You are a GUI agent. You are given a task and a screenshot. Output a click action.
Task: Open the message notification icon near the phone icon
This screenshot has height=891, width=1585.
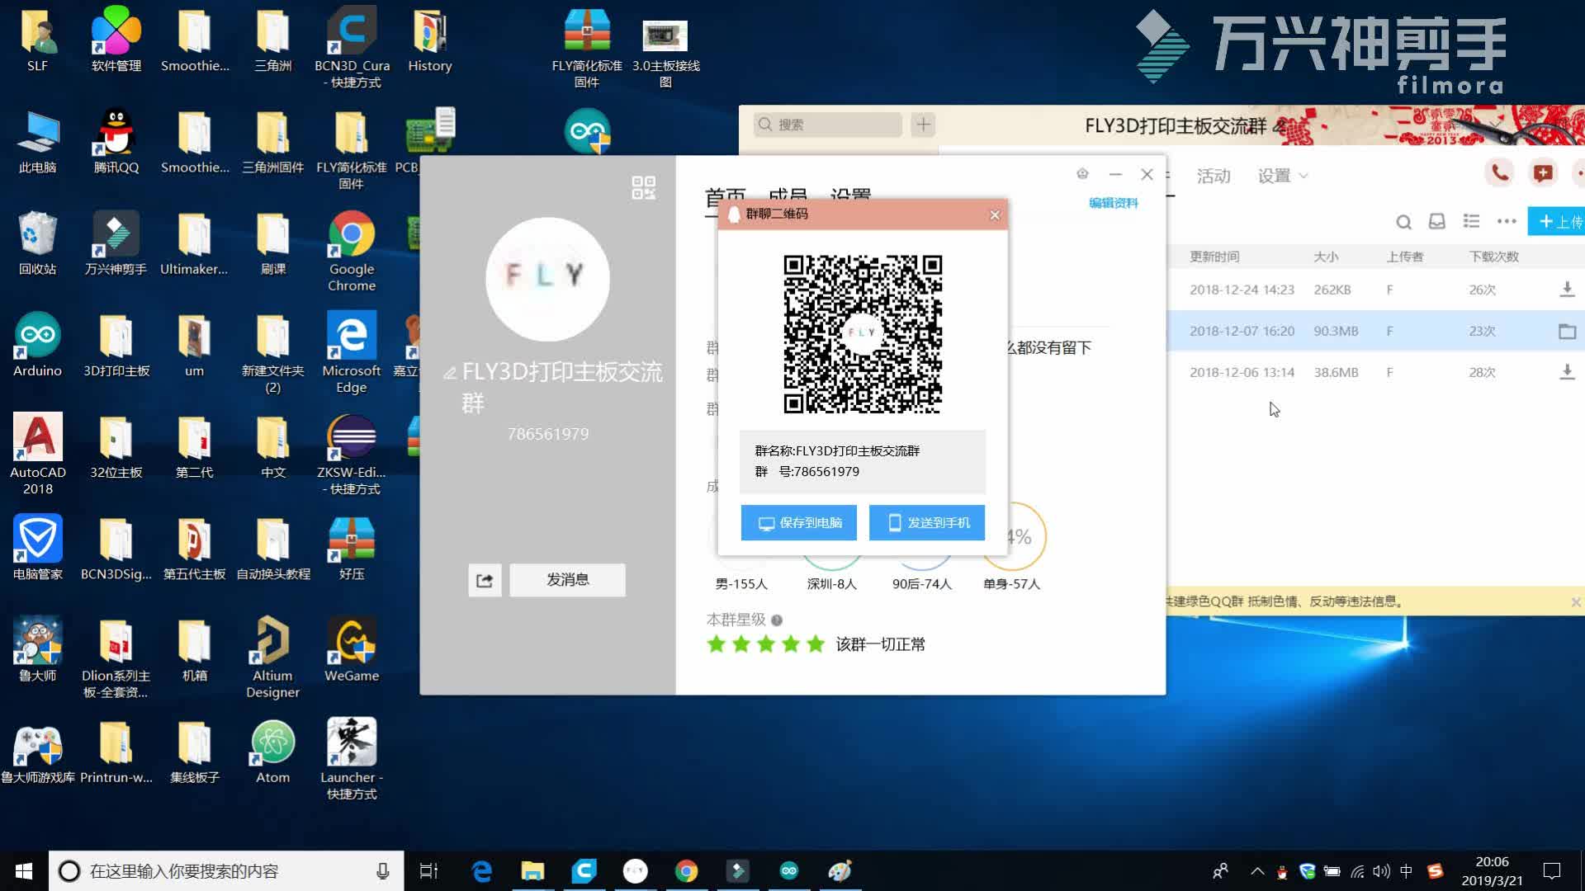(x=1540, y=173)
